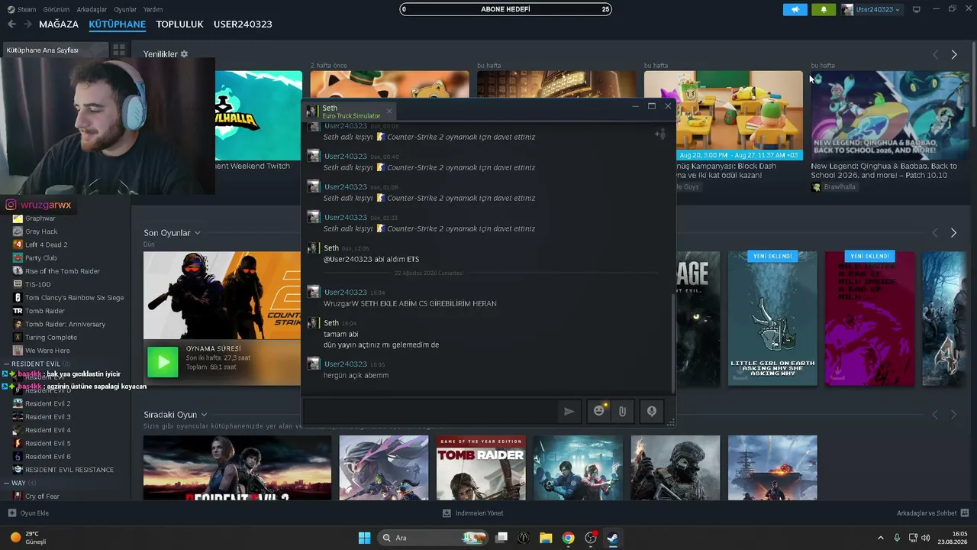This screenshot has height=550, width=977.
Task: Open the green notifications bell
Action: [824, 10]
